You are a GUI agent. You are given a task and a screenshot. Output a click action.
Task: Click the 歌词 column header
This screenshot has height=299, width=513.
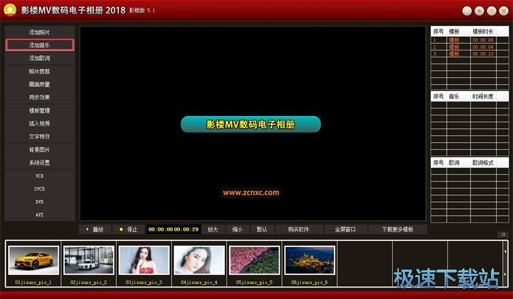(458, 162)
